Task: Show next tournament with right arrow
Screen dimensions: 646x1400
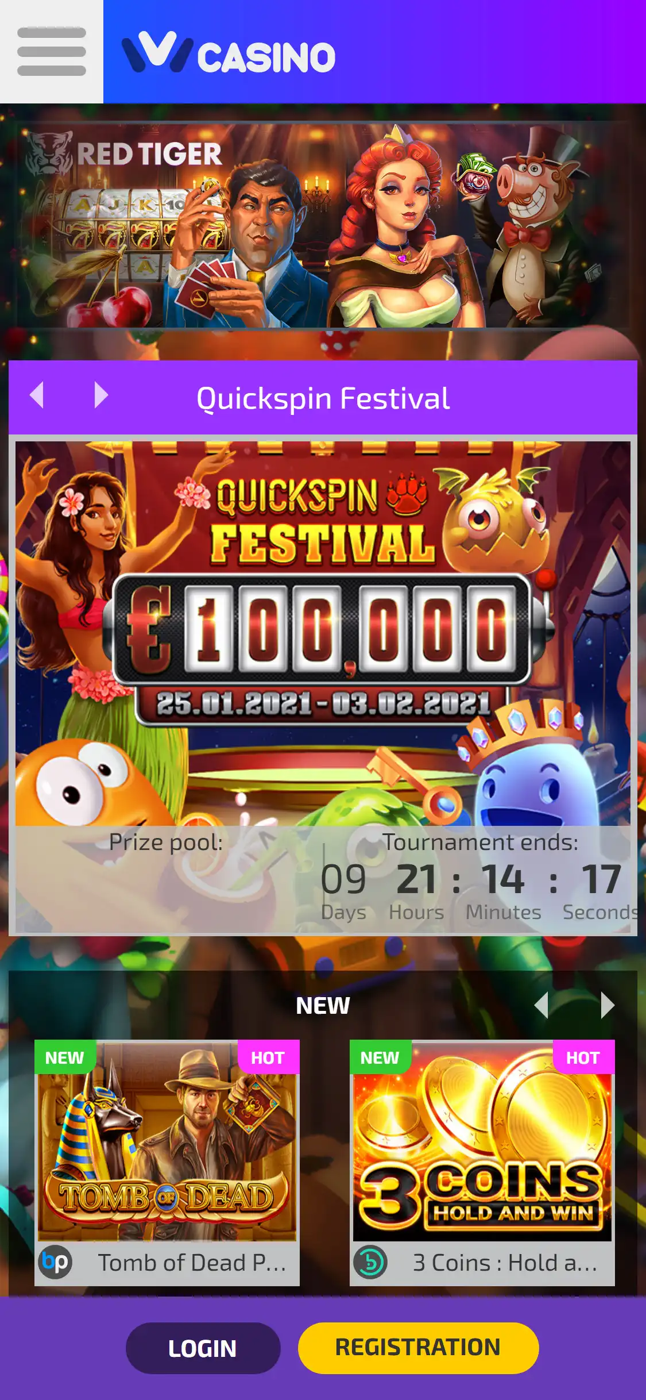Action: 101,395
